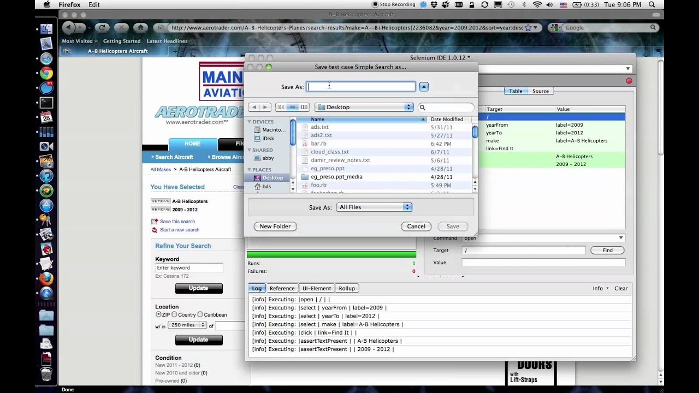Click the Selenium Value input field
The height and width of the screenshot is (393, 699).
(x=543, y=263)
